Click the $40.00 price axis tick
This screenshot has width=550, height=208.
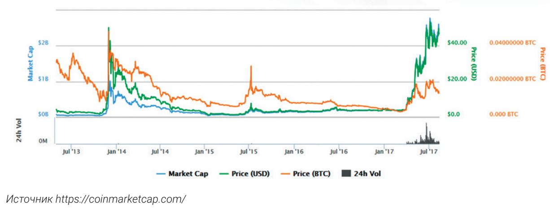click(x=457, y=43)
